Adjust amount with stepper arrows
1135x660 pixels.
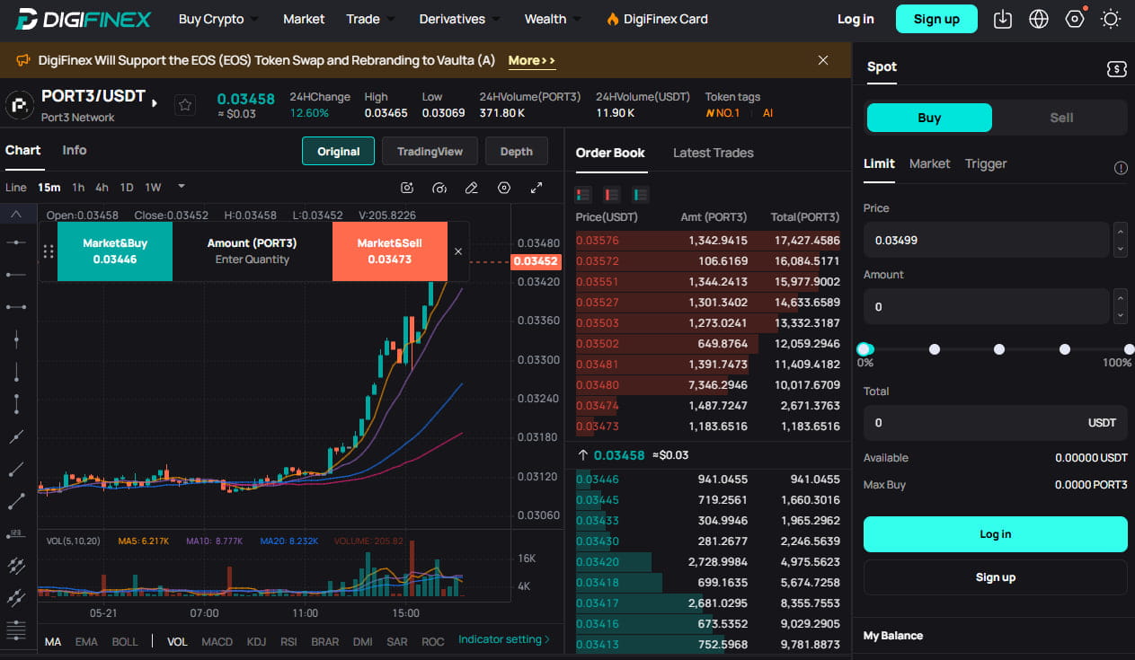click(1120, 306)
